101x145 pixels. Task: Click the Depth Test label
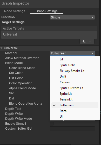(x=13, y=109)
